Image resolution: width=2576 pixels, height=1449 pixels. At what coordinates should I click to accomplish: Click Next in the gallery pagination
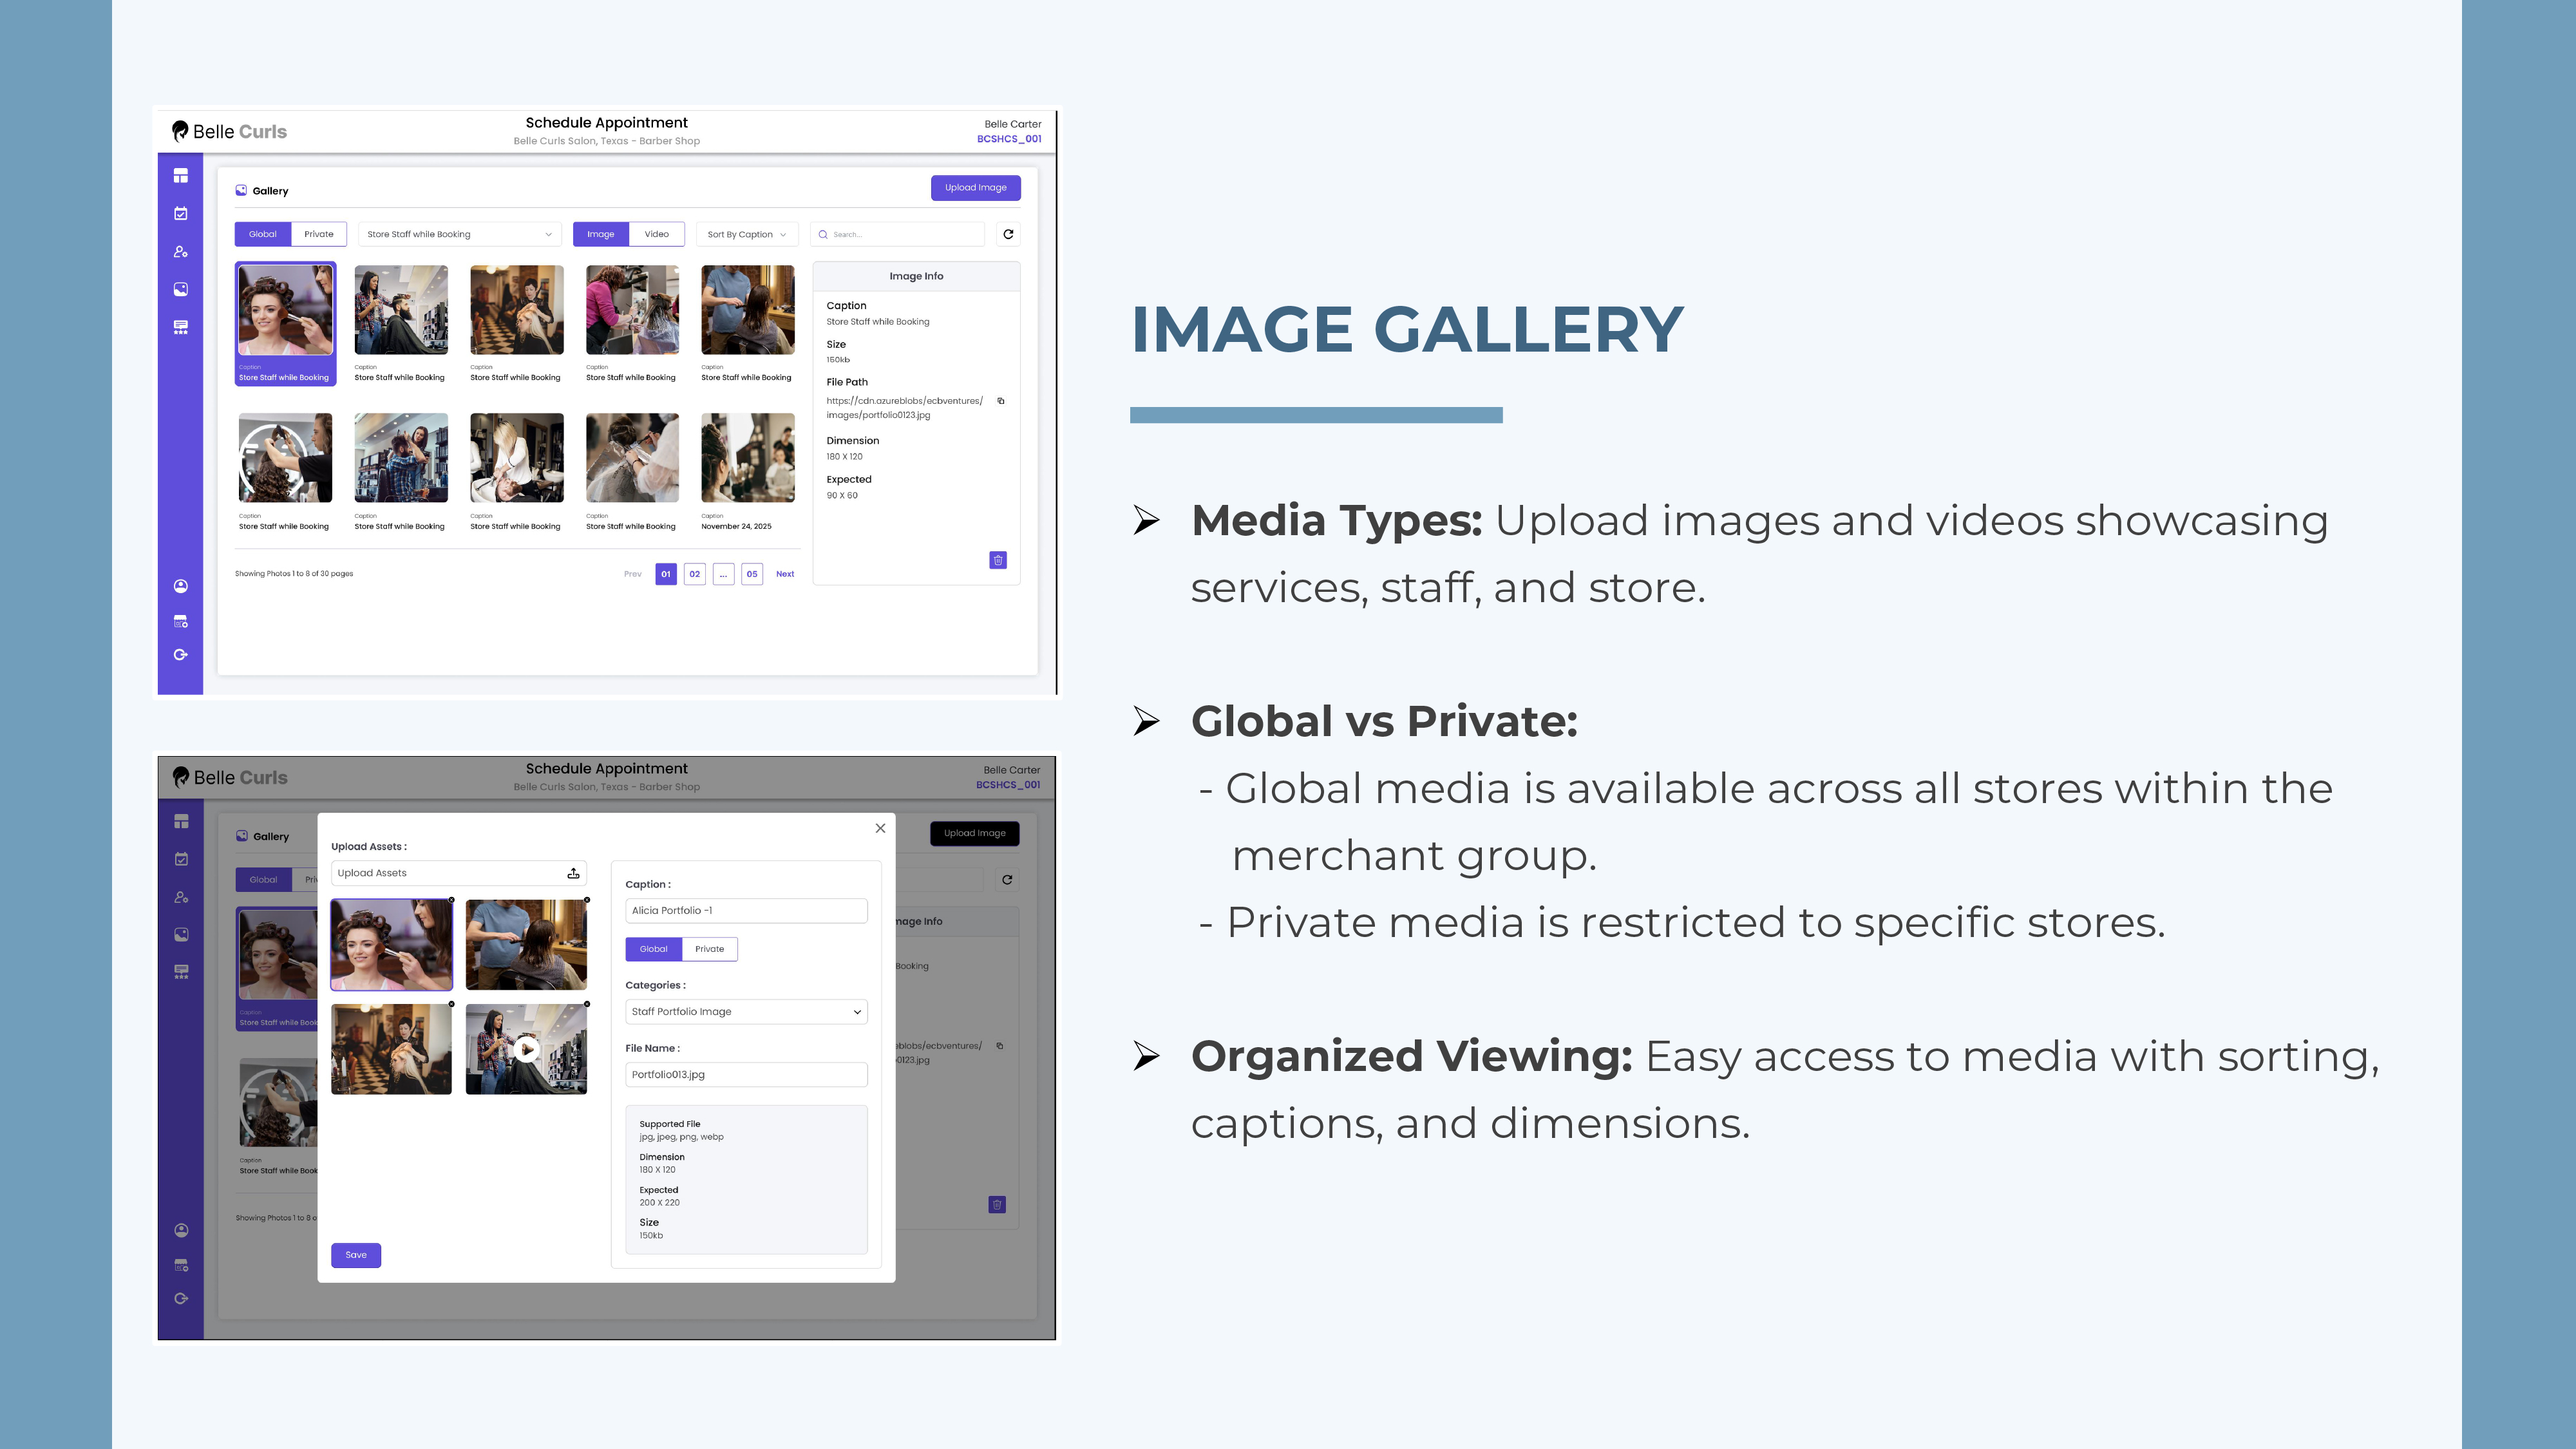785,574
